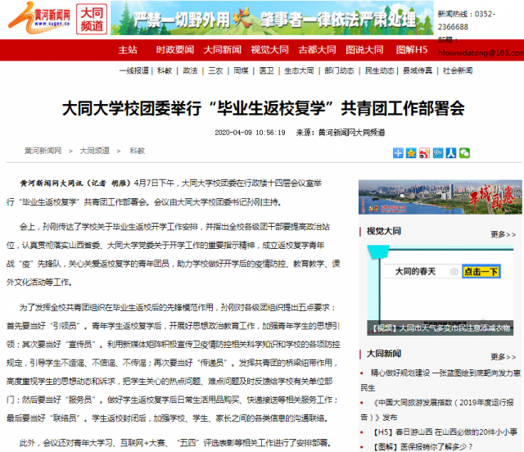The height and width of the screenshot is (452, 524).
Task: Click the 平城画卷 city banner image
Action: click(440, 197)
